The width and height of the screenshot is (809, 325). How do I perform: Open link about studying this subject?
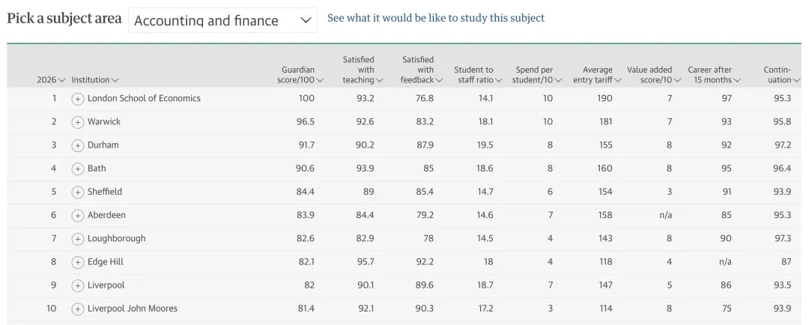[x=436, y=18]
